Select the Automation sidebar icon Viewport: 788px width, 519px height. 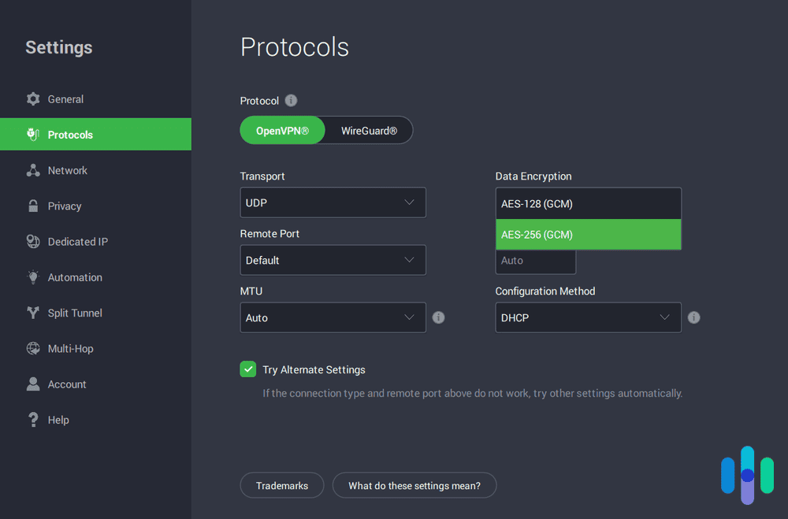point(32,277)
